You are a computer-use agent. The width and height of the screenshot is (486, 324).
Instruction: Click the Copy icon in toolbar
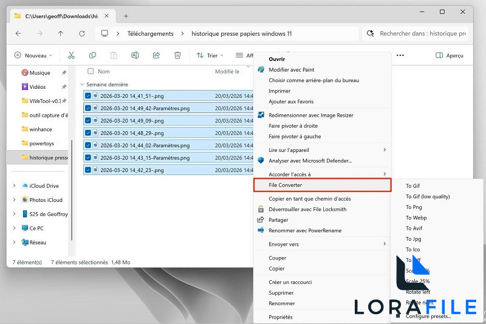click(92, 55)
